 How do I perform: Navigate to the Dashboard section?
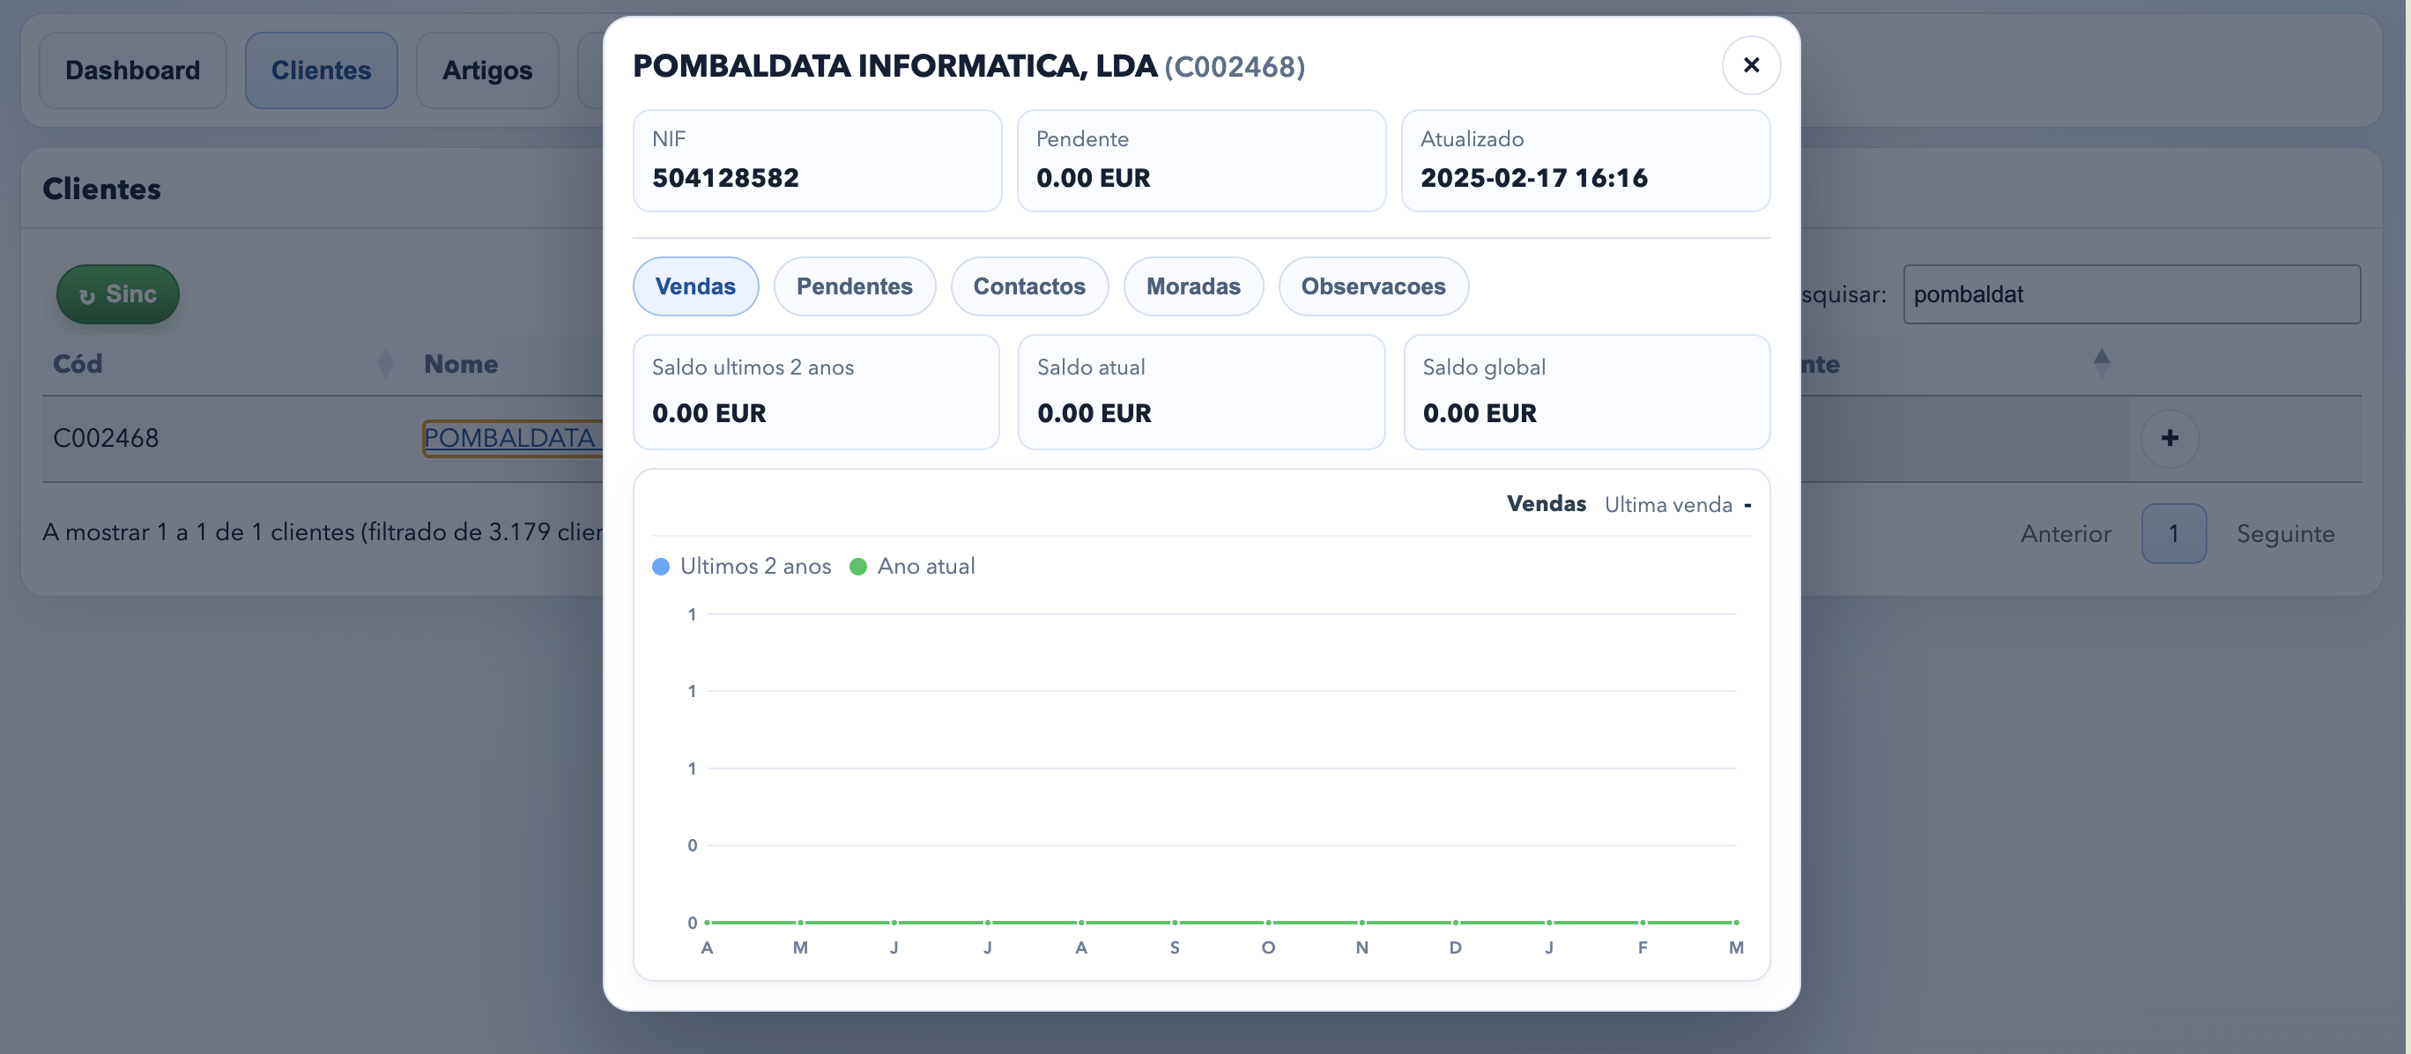point(132,70)
